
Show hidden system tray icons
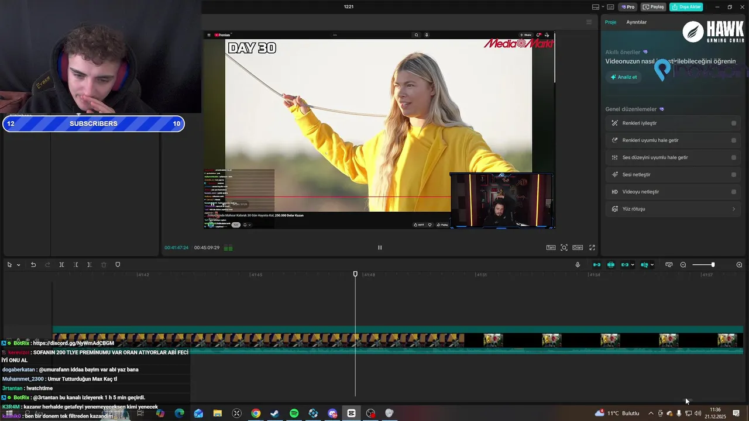651,413
